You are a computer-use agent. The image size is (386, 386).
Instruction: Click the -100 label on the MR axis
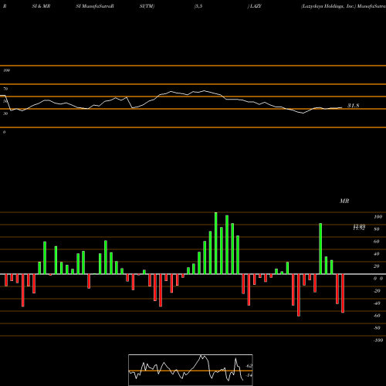click(x=378, y=340)
